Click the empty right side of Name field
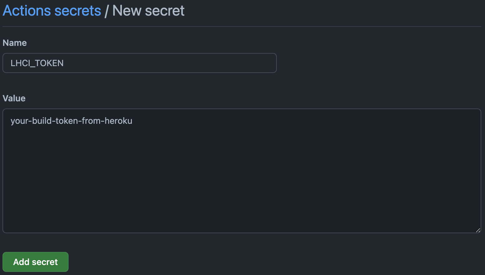Viewport: 485px width, 275px height. [218, 63]
